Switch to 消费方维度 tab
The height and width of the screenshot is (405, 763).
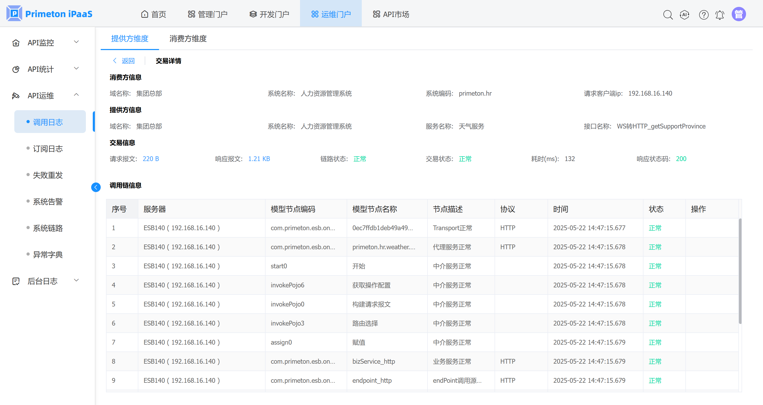click(188, 38)
